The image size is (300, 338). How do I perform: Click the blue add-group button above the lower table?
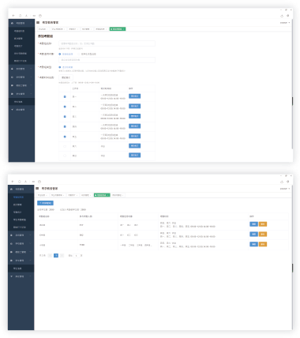pos(45,203)
